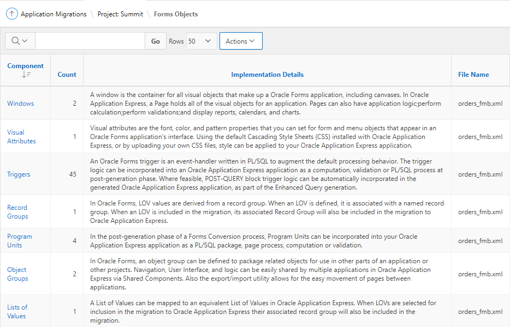Click orders_fmb.xml in the Program Units row
Viewport: 510px width, 327px height.
tap(480, 241)
